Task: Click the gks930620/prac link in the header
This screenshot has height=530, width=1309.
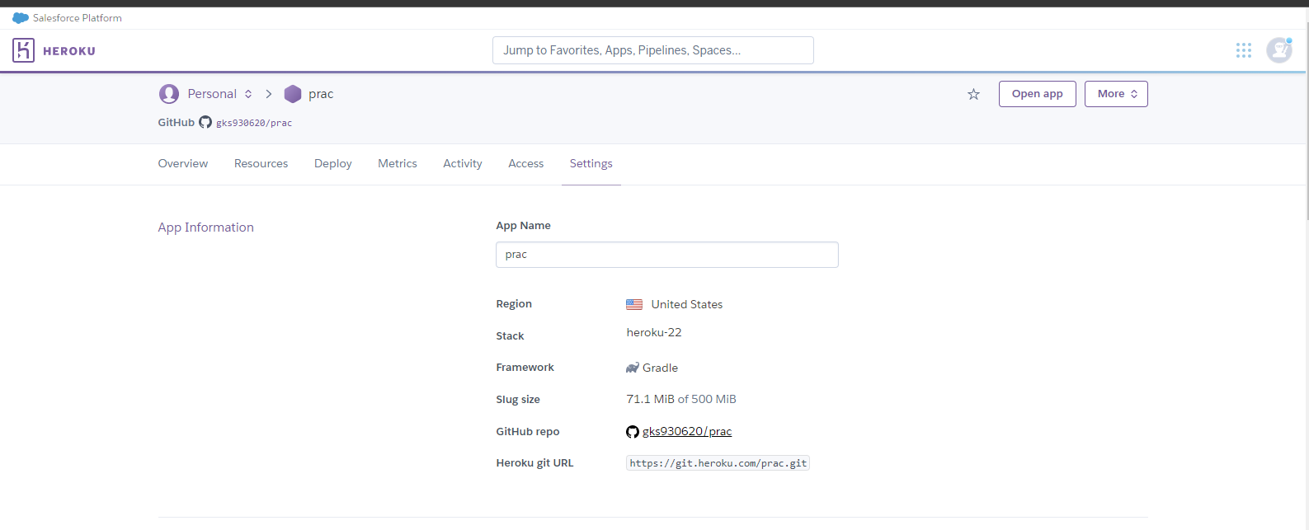Action: (254, 123)
